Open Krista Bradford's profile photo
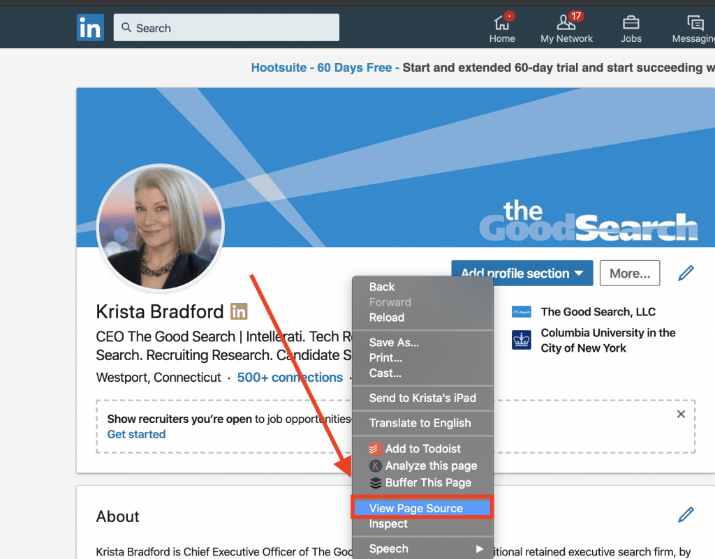The height and width of the screenshot is (559, 715). coord(160,227)
